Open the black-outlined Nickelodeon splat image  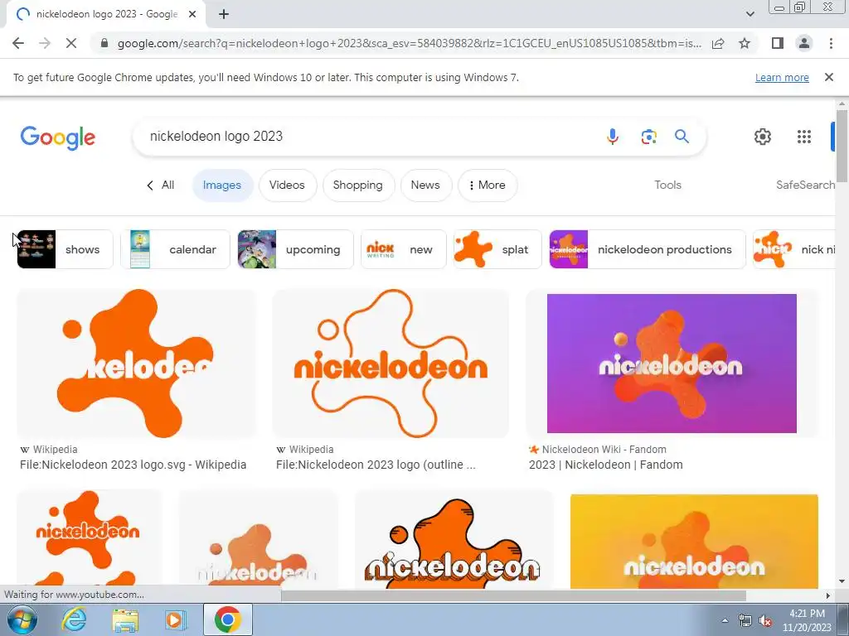(454, 541)
